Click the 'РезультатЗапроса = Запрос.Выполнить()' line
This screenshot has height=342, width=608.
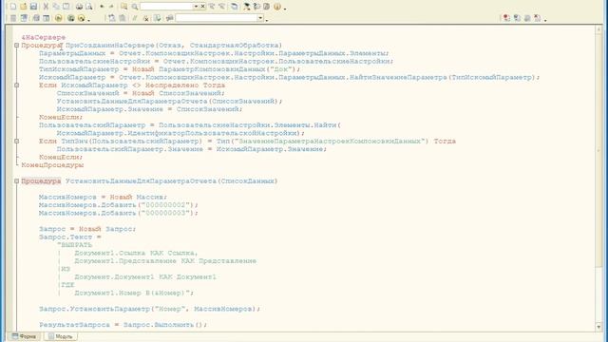[123, 325]
